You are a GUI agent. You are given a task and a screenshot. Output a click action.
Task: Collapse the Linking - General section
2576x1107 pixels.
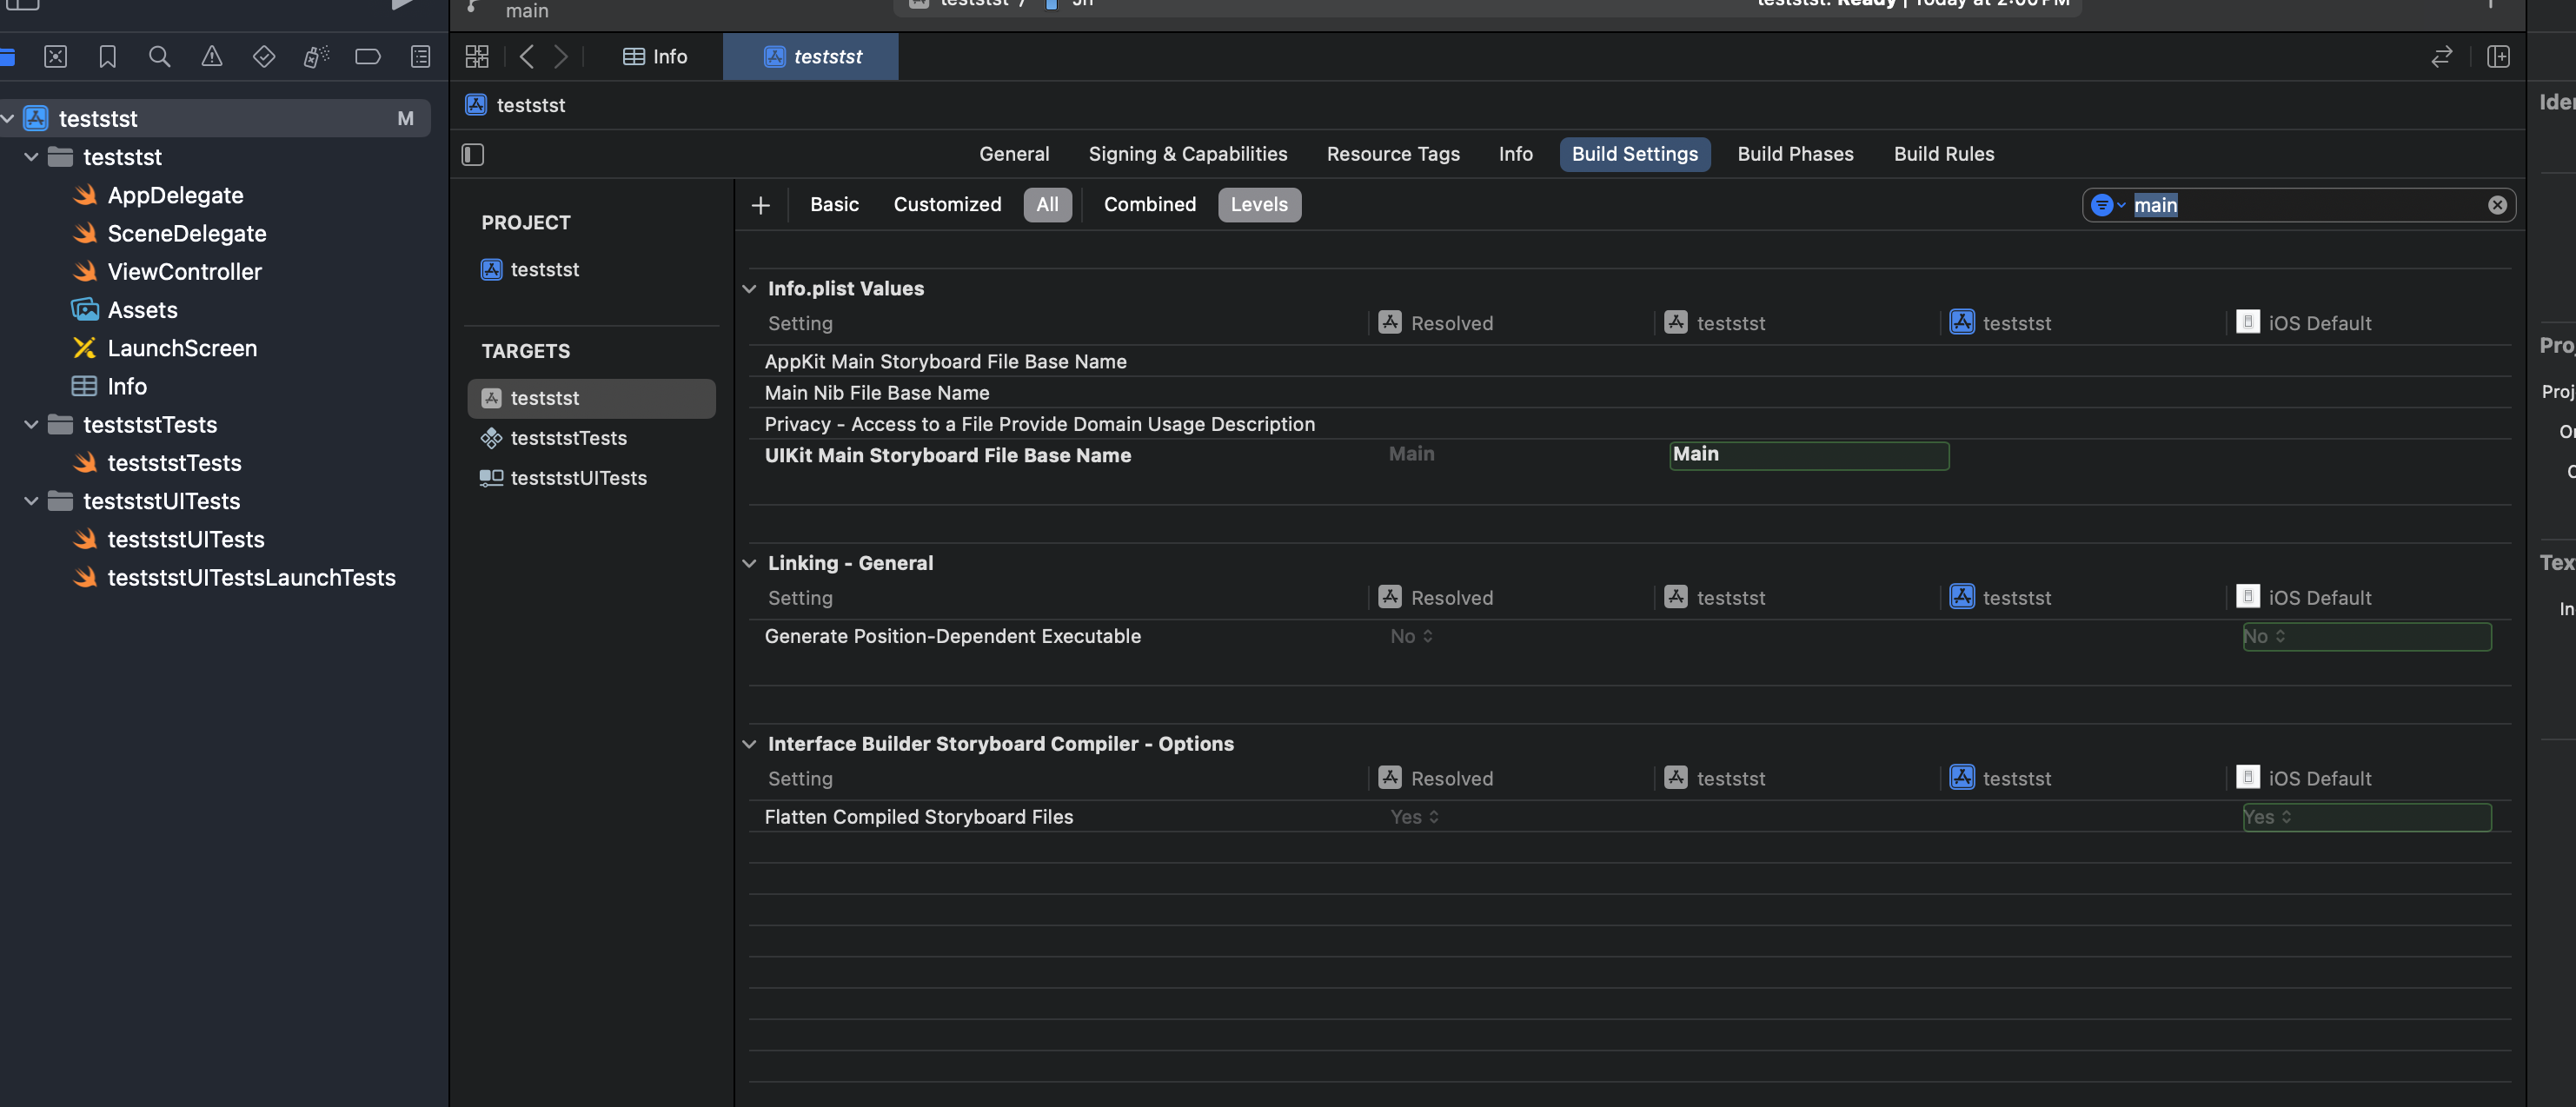click(749, 563)
